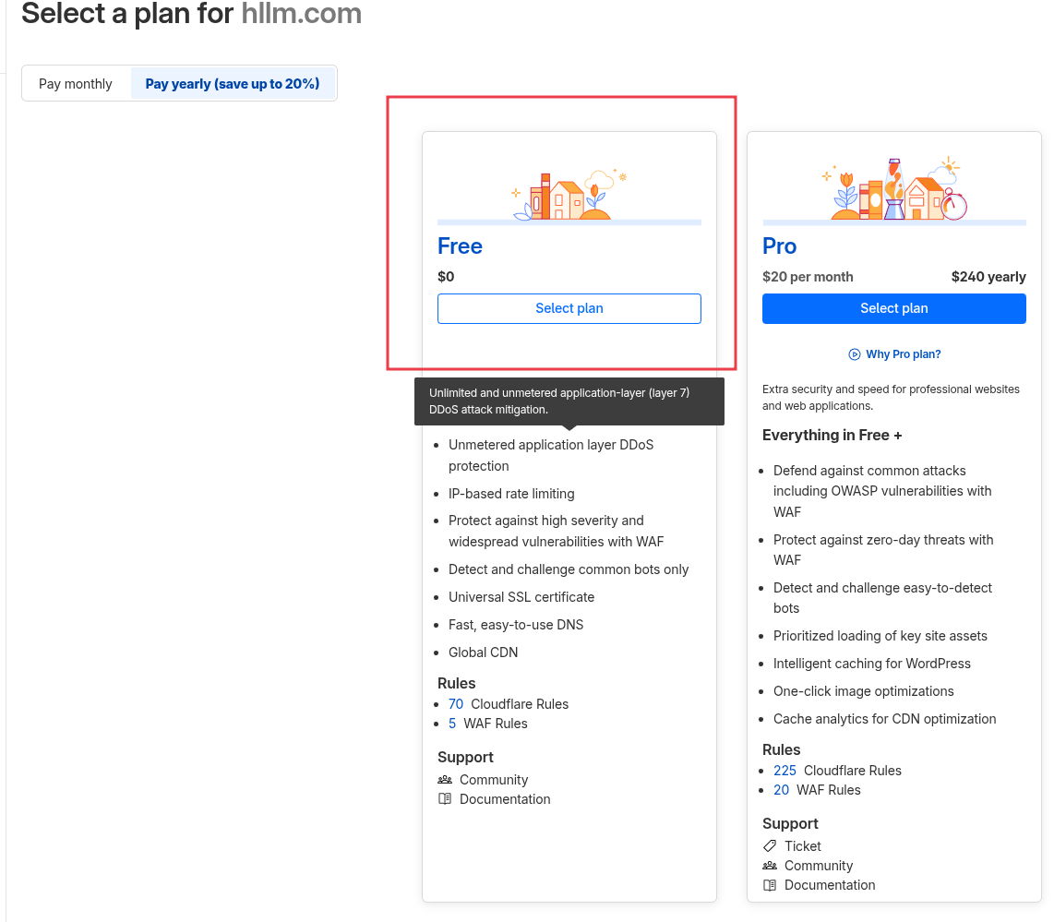Click the Pro plan illustration graphic

[893, 190]
